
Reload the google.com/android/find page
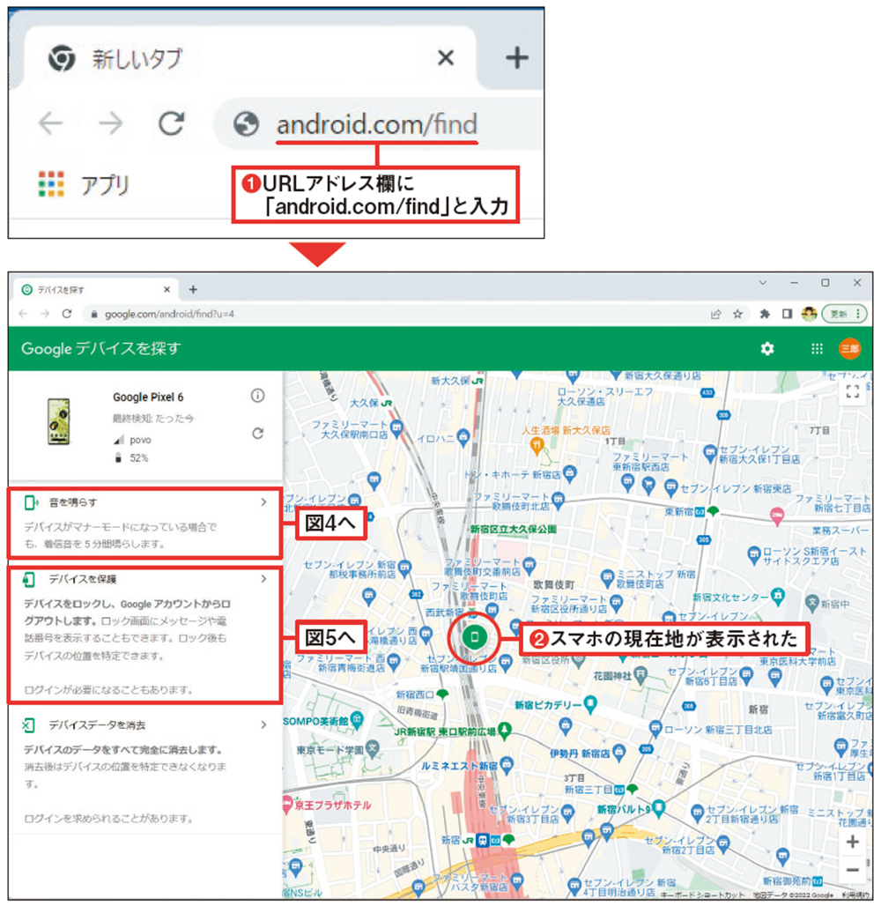(x=67, y=314)
